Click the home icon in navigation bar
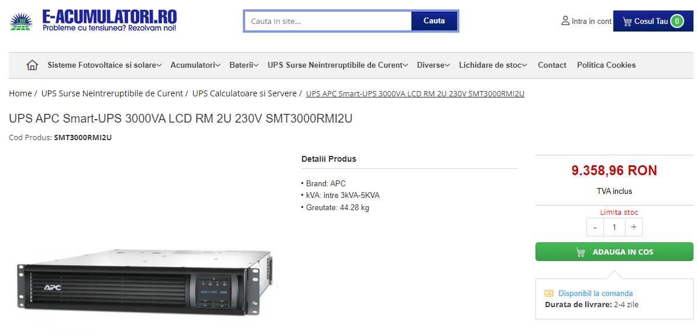 click(x=32, y=65)
